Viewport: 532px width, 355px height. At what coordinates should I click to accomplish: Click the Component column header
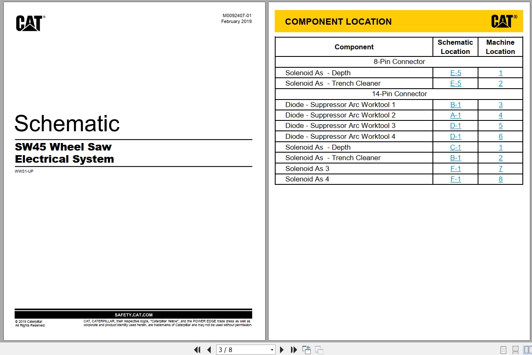[354, 47]
